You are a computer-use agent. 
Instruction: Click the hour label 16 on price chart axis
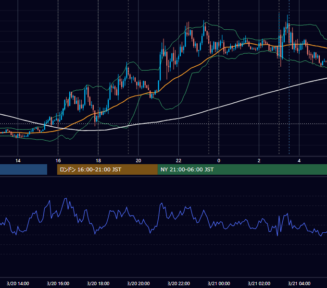pyautogui.click(x=58, y=161)
